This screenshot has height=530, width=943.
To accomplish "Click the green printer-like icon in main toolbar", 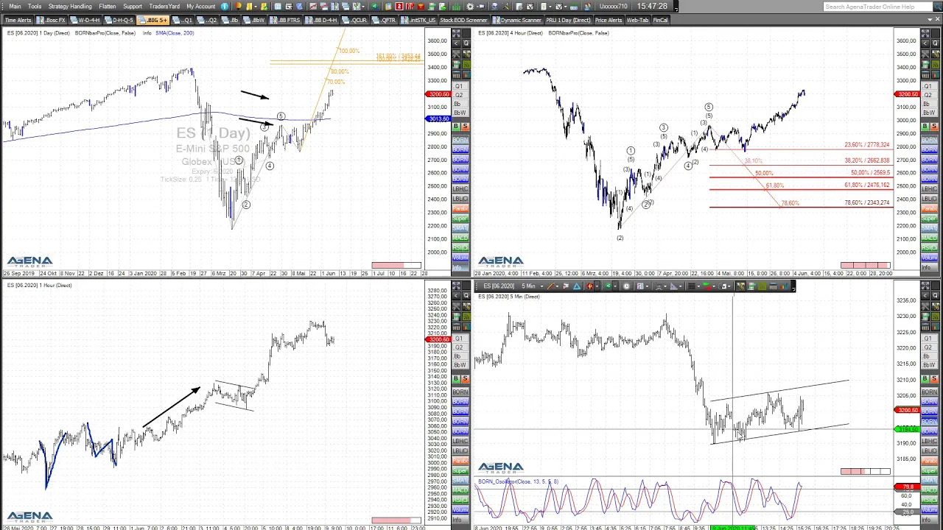I will [x=432, y=7].
